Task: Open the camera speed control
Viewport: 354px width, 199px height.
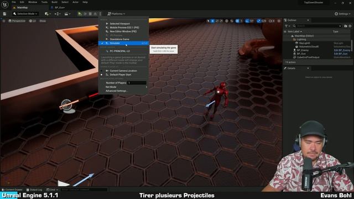Action: [272, 21]
